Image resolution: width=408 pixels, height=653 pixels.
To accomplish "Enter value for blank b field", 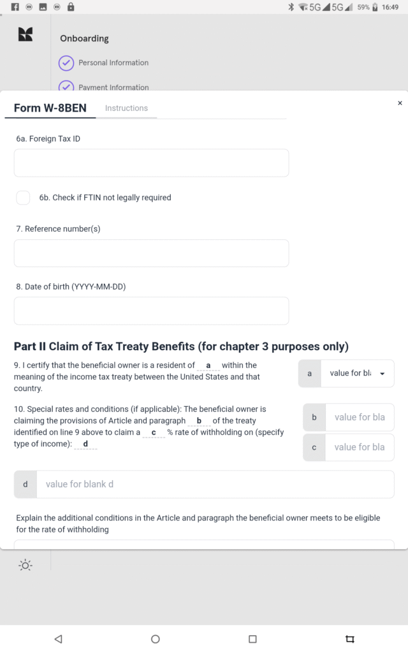I will [359, 417].
